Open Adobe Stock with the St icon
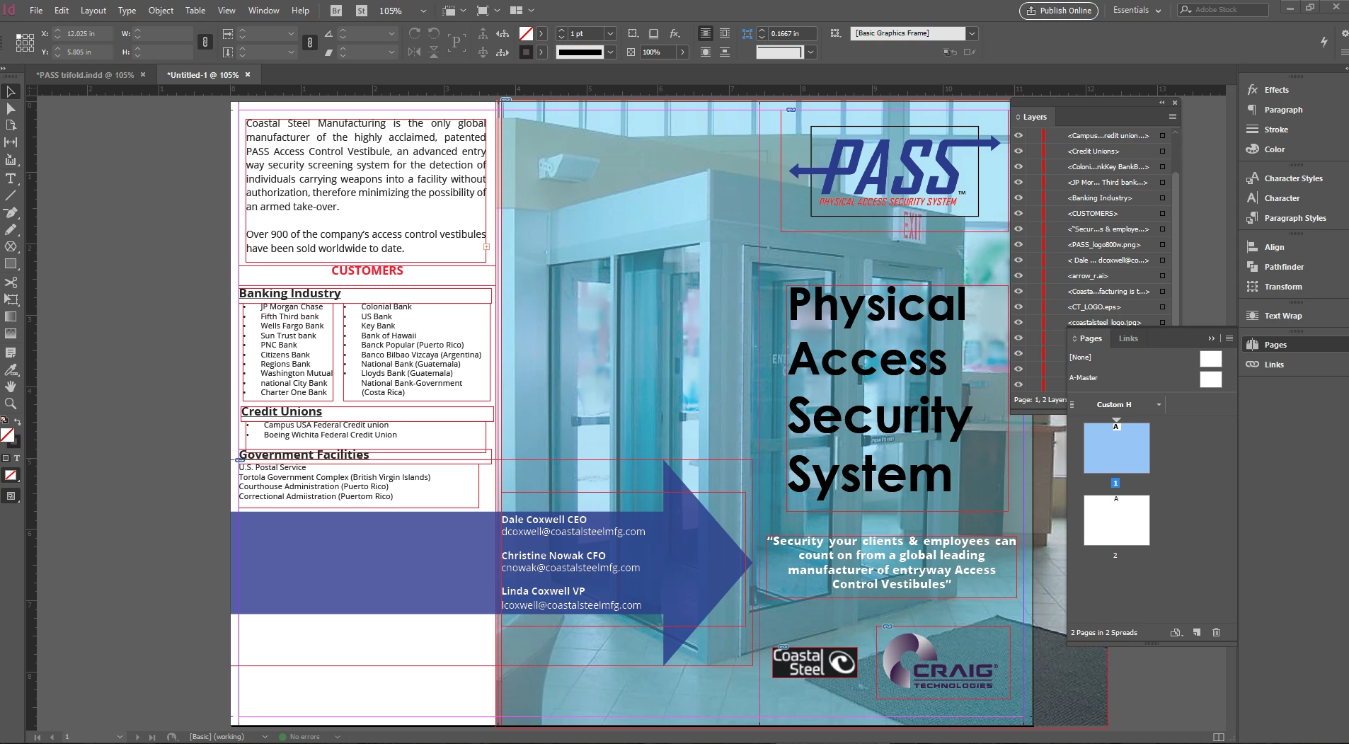Viewport: 1349px width, 744px height. click(x=362, y=11)
